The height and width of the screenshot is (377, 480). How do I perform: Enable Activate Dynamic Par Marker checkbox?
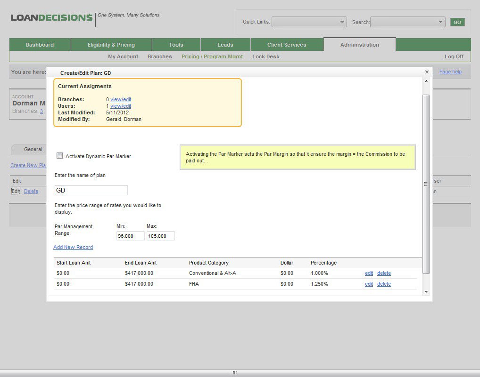point(60,156)
